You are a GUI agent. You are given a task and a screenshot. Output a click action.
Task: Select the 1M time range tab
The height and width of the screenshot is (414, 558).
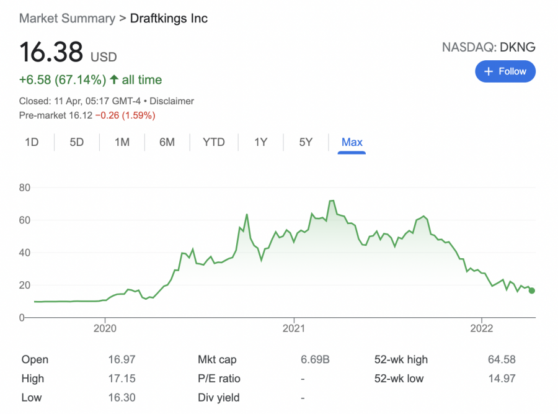122,142
